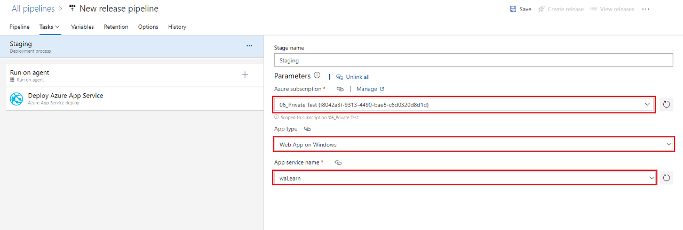
Task: Click the scoped to subscription note
Action: pos(319,117)
